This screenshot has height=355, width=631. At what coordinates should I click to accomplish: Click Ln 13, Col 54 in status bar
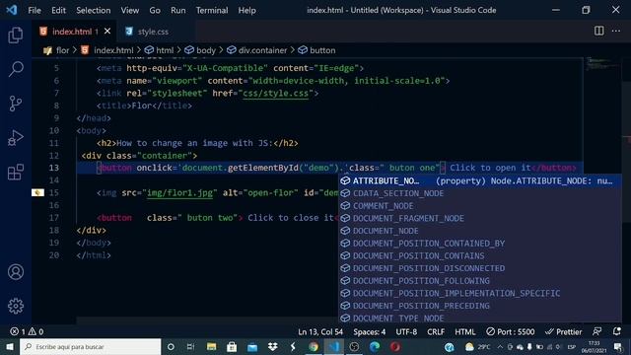(320, 331)
